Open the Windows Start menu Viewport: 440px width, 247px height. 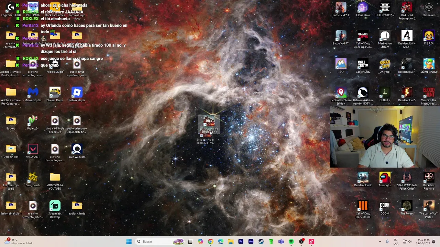[x=129, y=242]
